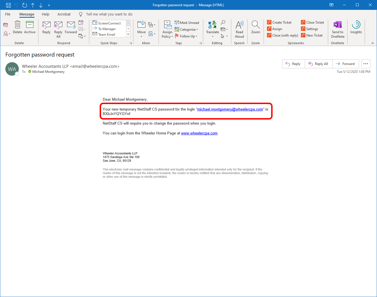Click Spiceworks Assign

click(275, 29)
